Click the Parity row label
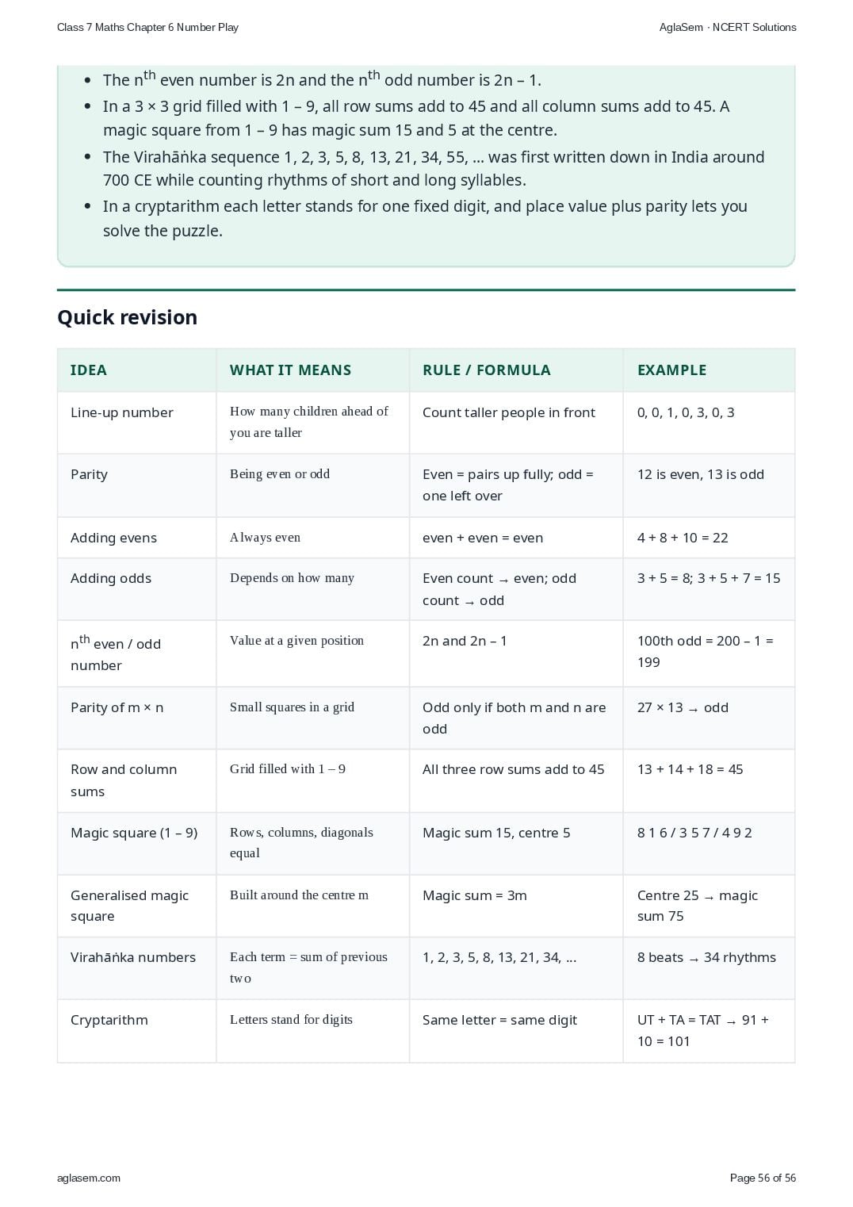853x1207 pixels. click(89, 474)
